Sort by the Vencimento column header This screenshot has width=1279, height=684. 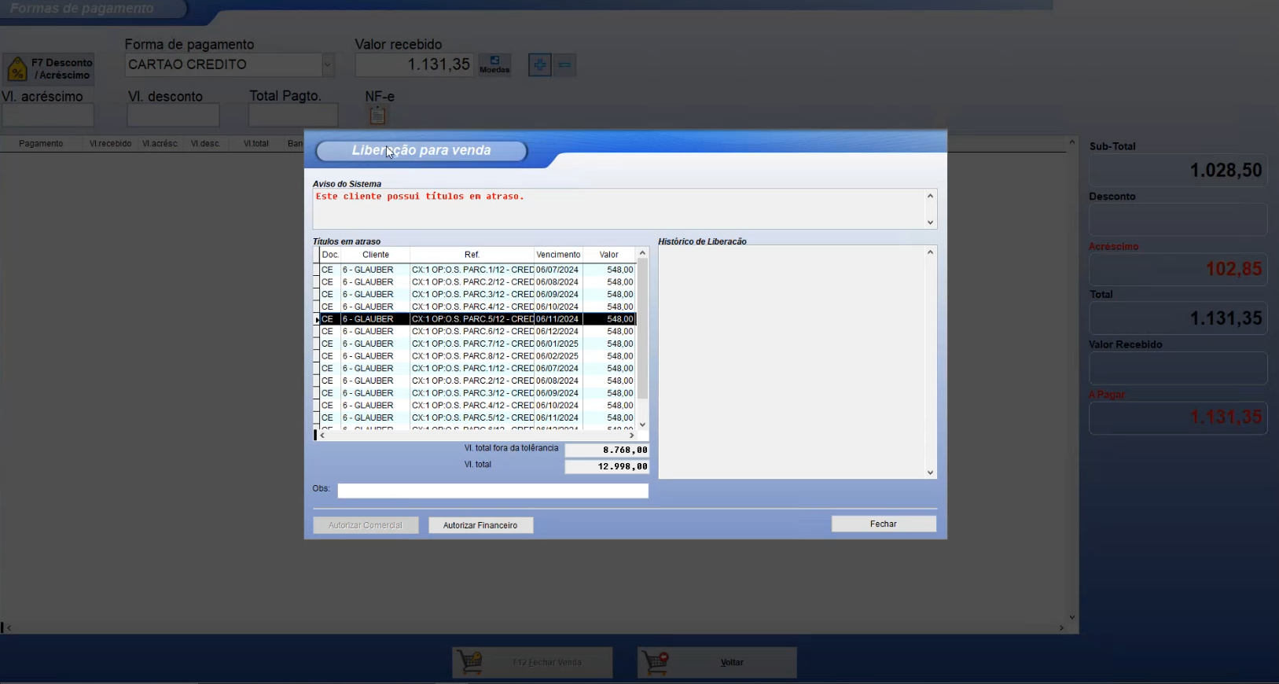click(558, 255)
